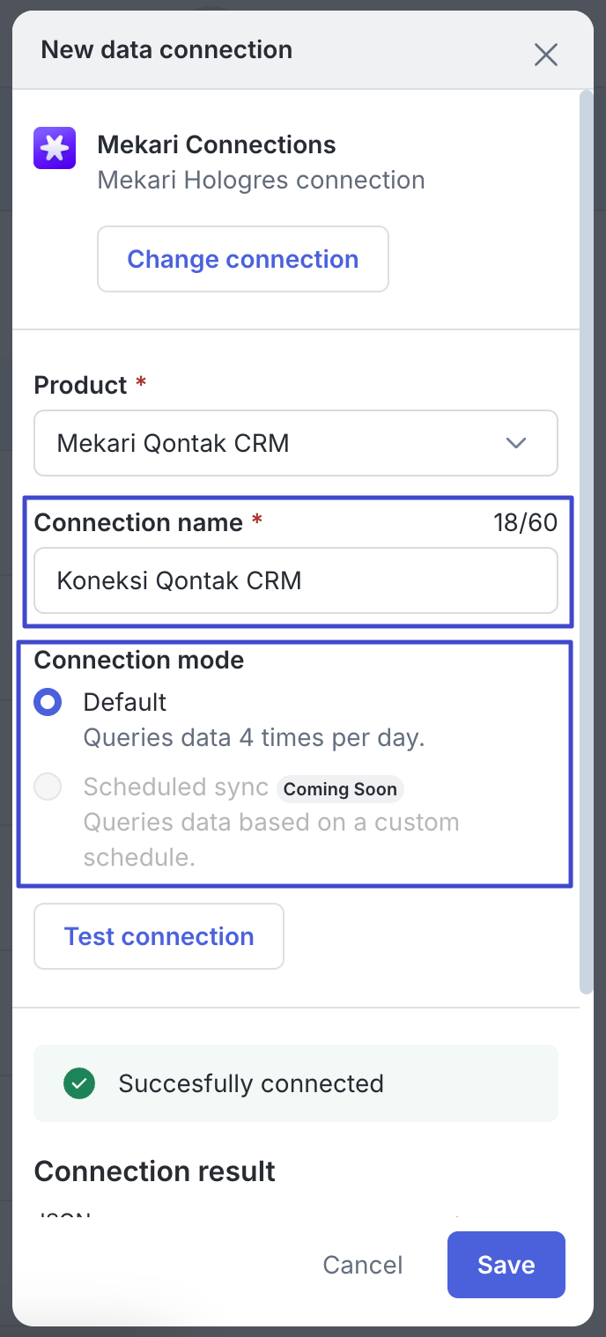This screenshot has width=606, height=1337.
Task: Click the chevron arrow in Product field
Action: [516, 443]
